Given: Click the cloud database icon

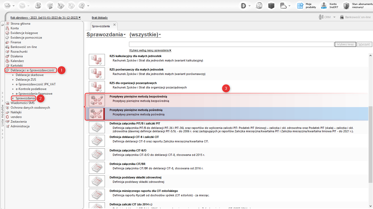Looking at the screenshot, I should (x=284, y=6).
